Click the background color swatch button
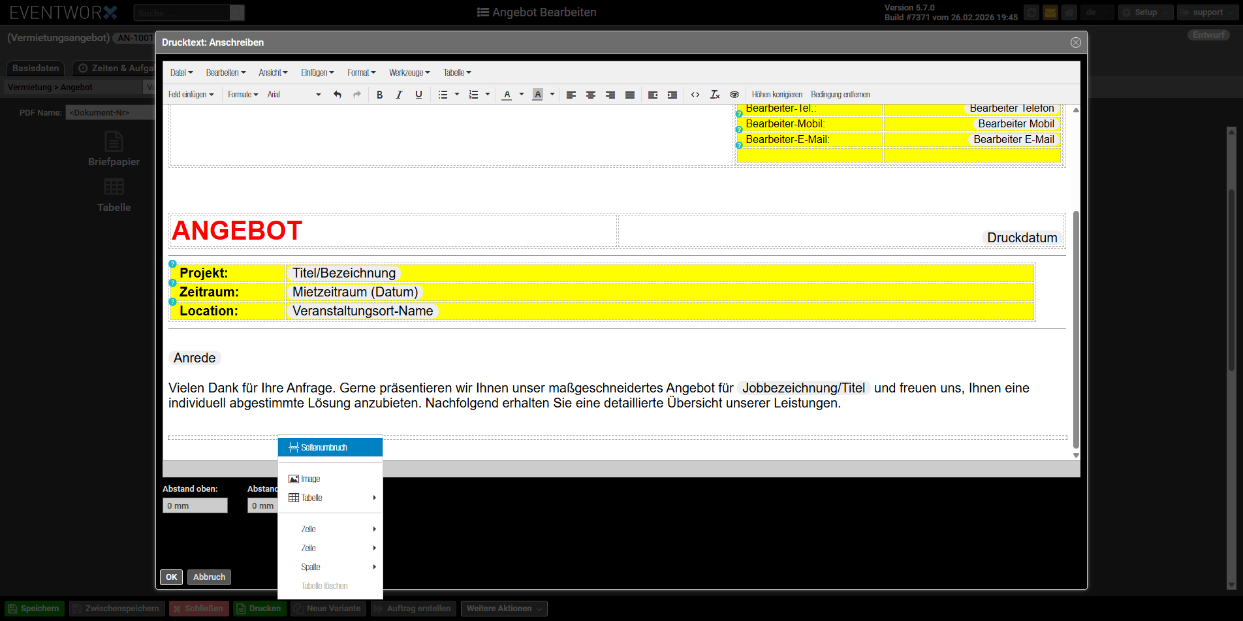The height and width of the screenshot is (621, 1243). (x=537, y=95)
